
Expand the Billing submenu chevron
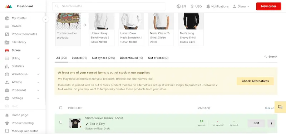click(x=38, y=58)
